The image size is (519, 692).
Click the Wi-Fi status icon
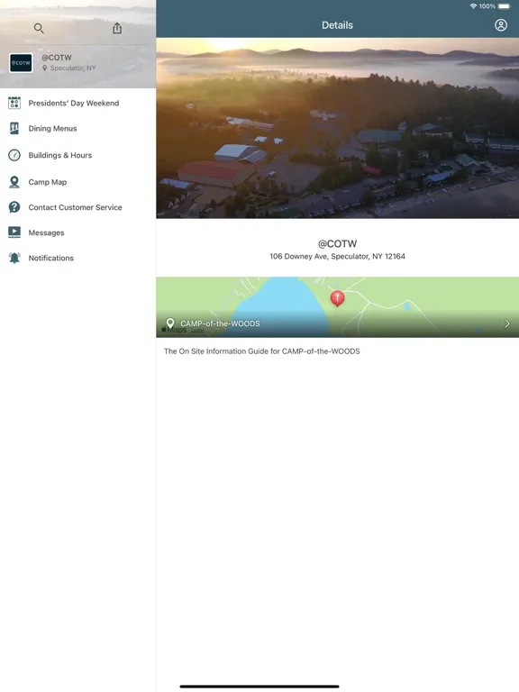[x=473, y=6]
